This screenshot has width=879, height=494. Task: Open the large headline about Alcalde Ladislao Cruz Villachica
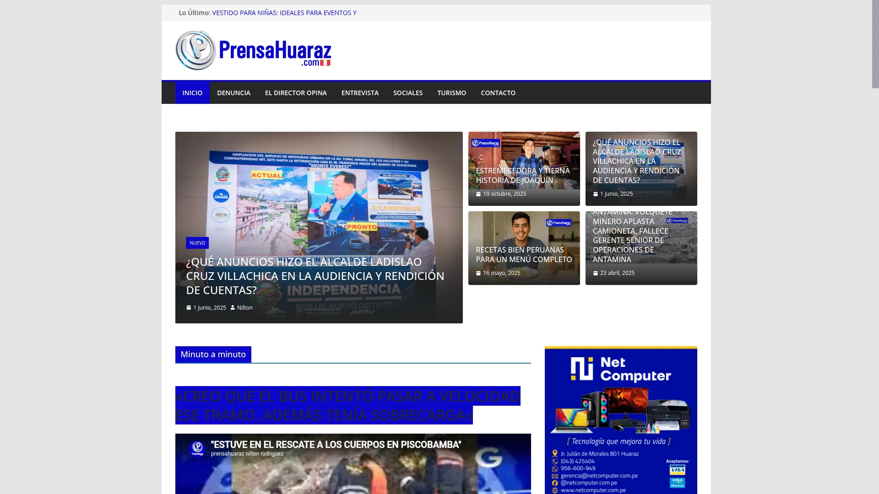click(x=315, y=276)
